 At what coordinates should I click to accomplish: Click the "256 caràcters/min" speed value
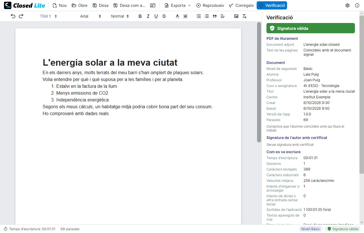point(319,180)
